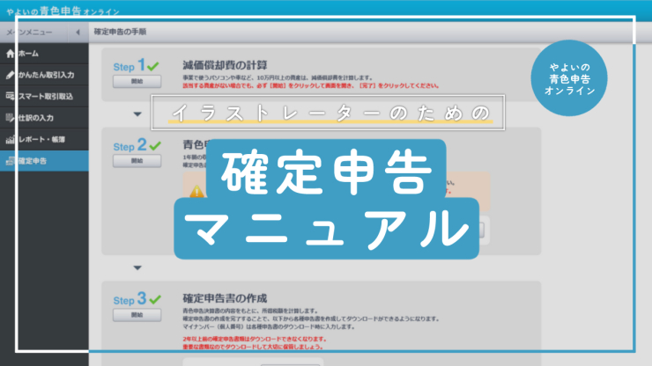Click the Home icon in the sidebar
652x366 pixels.
[x=10, y=54]
